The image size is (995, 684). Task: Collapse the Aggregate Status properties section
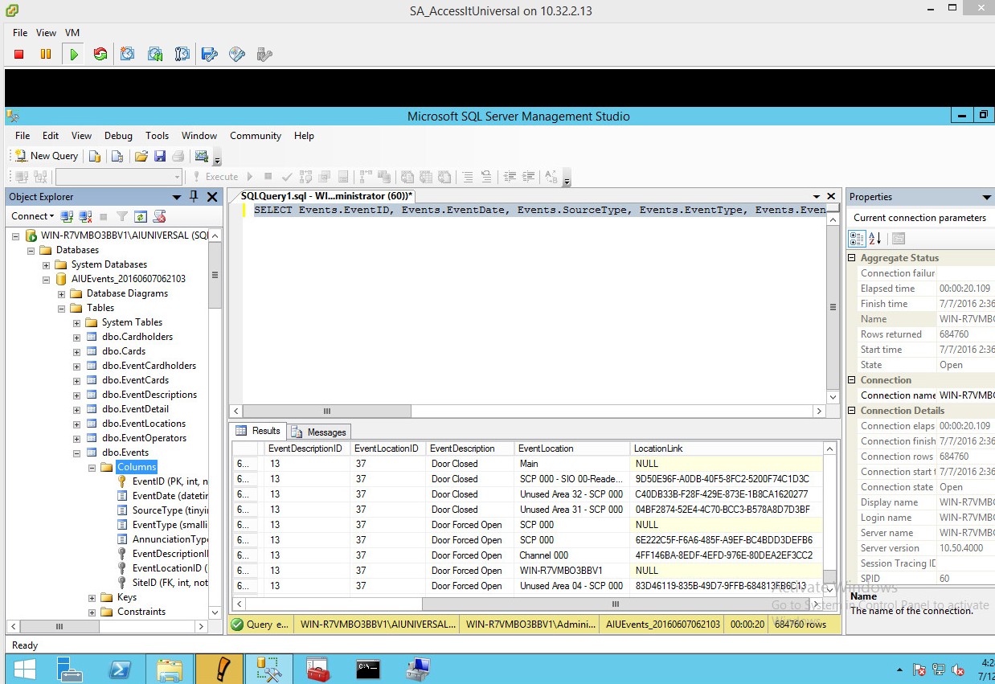tap(852, 258)
